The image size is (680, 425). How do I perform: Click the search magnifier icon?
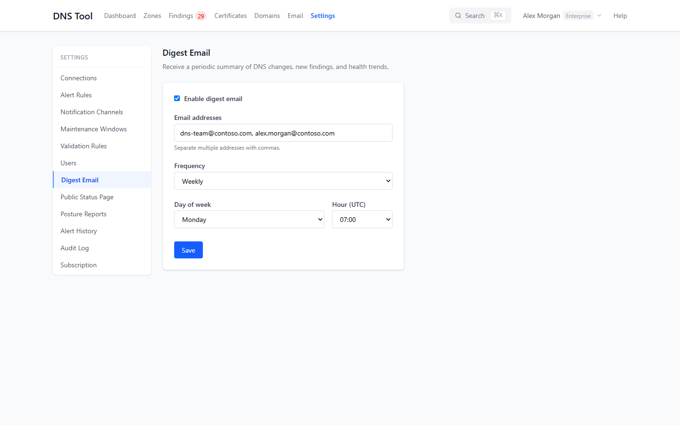pos(458,16)
